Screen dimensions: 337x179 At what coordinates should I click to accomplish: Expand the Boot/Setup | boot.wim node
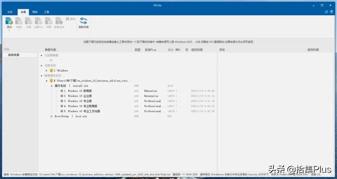pyautogui.click(x=51, y=116)
